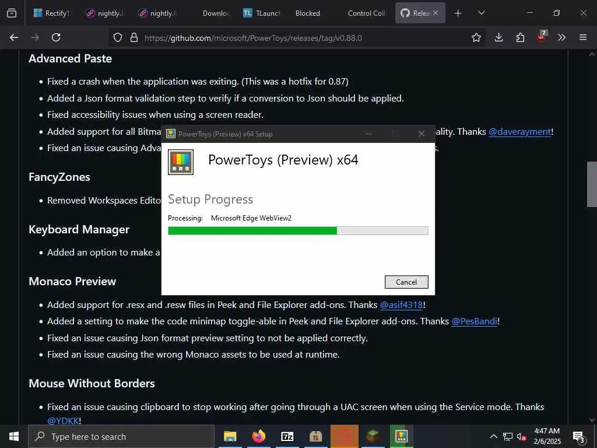This screenshot has width=597, height=448.
Task: Open the muted volume tray icon
Action: (x=521, y=436)
